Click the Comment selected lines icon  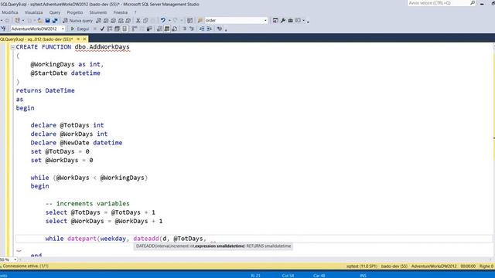[x=184, y=29]
